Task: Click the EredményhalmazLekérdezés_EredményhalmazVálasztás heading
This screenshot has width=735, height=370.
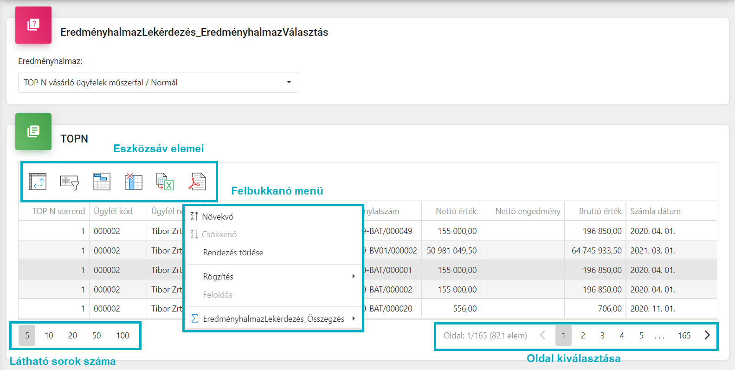Action: (x=194, y=32)
